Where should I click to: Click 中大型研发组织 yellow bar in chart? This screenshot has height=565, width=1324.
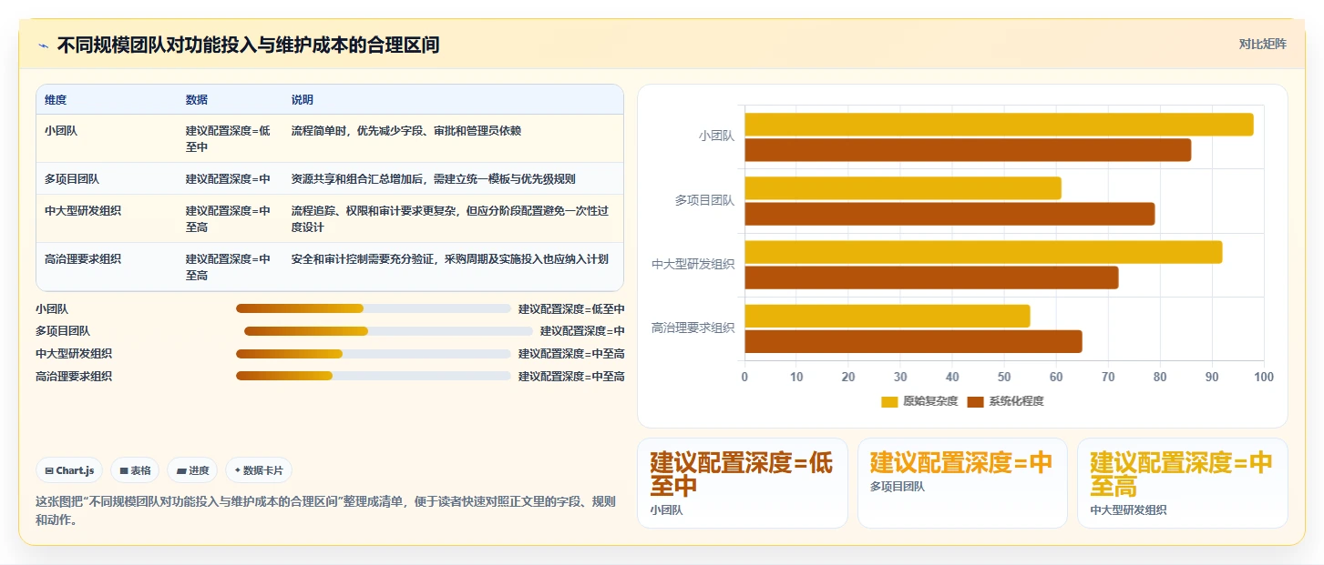983,252
